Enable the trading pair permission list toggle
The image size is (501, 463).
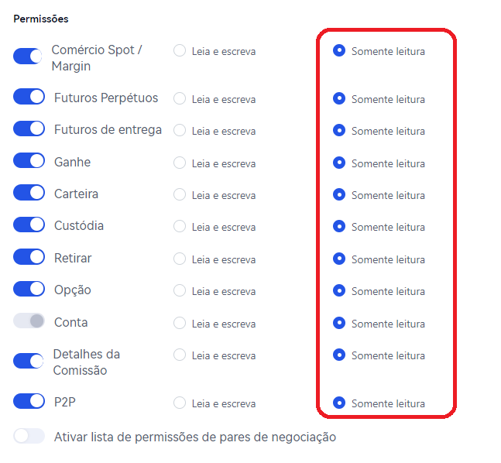29,436
